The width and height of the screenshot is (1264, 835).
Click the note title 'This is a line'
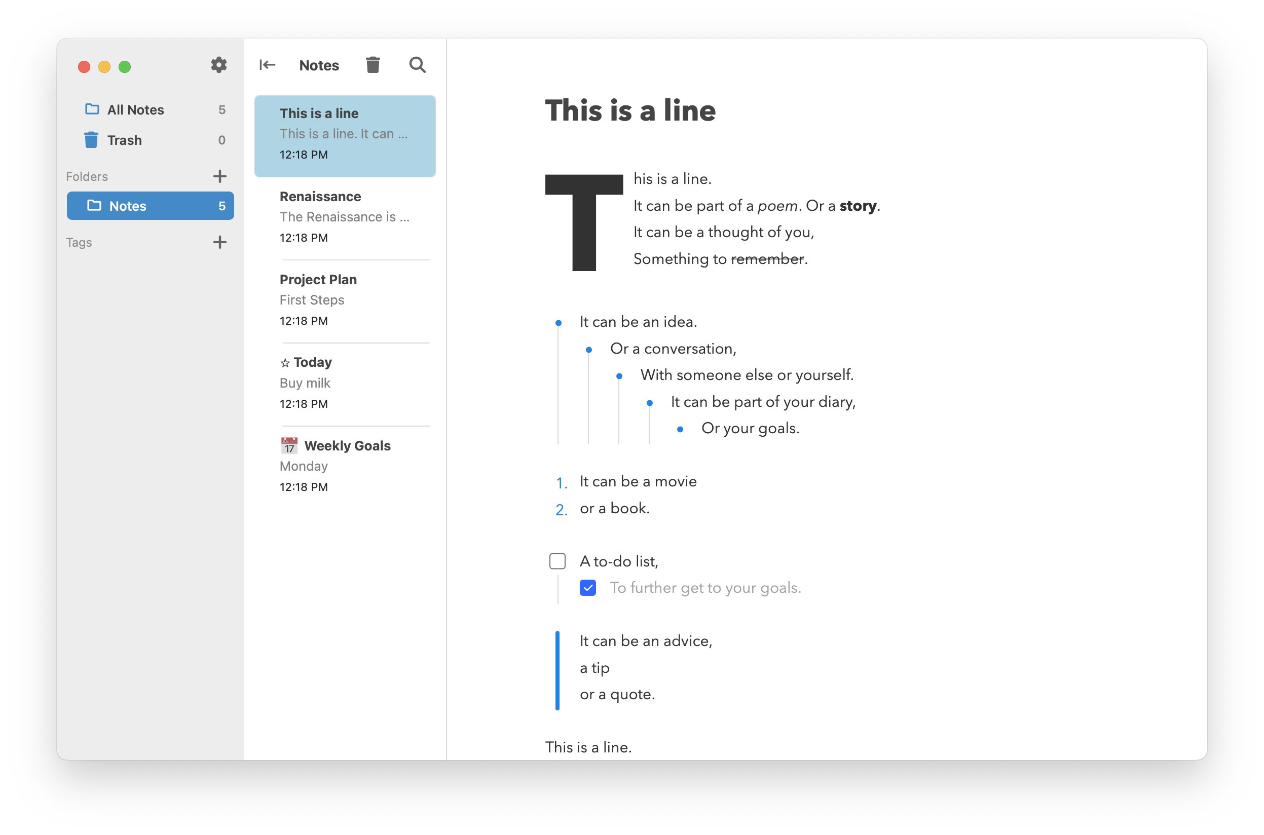coord(629,111)
